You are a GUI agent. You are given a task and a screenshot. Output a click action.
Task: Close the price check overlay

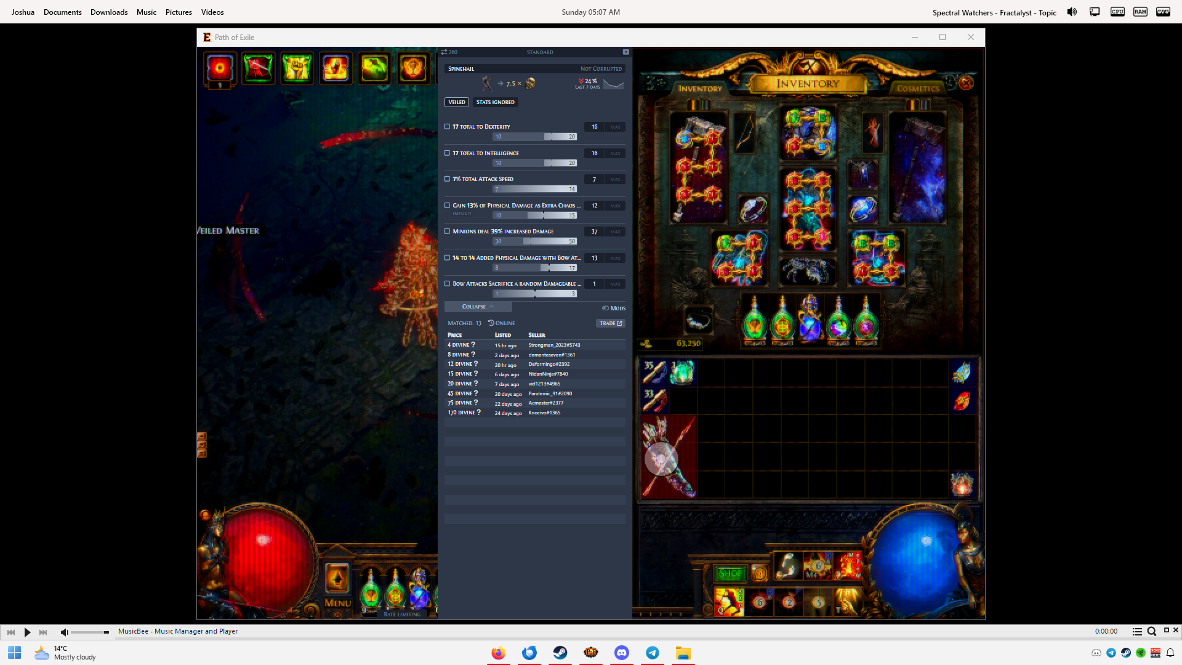pos(625,52)
